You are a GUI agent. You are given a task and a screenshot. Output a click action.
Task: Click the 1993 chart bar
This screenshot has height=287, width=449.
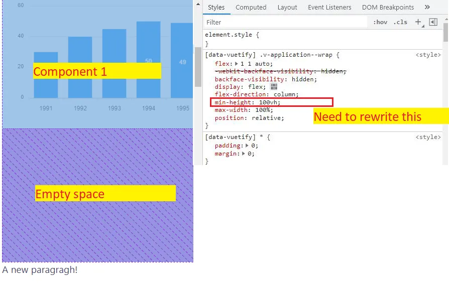click(x=114, y=64)
